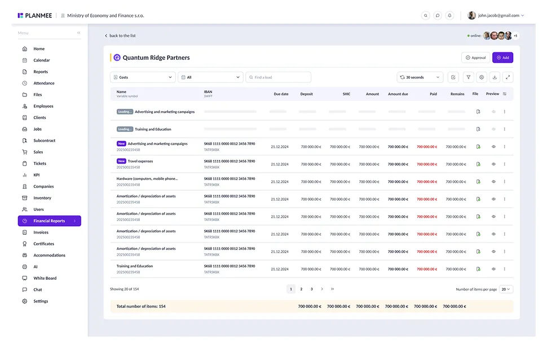547x344 pixels.
Task: Toggle preview eye for Travel expenses row
Action: pyautogui.click(x=493, y=164)
